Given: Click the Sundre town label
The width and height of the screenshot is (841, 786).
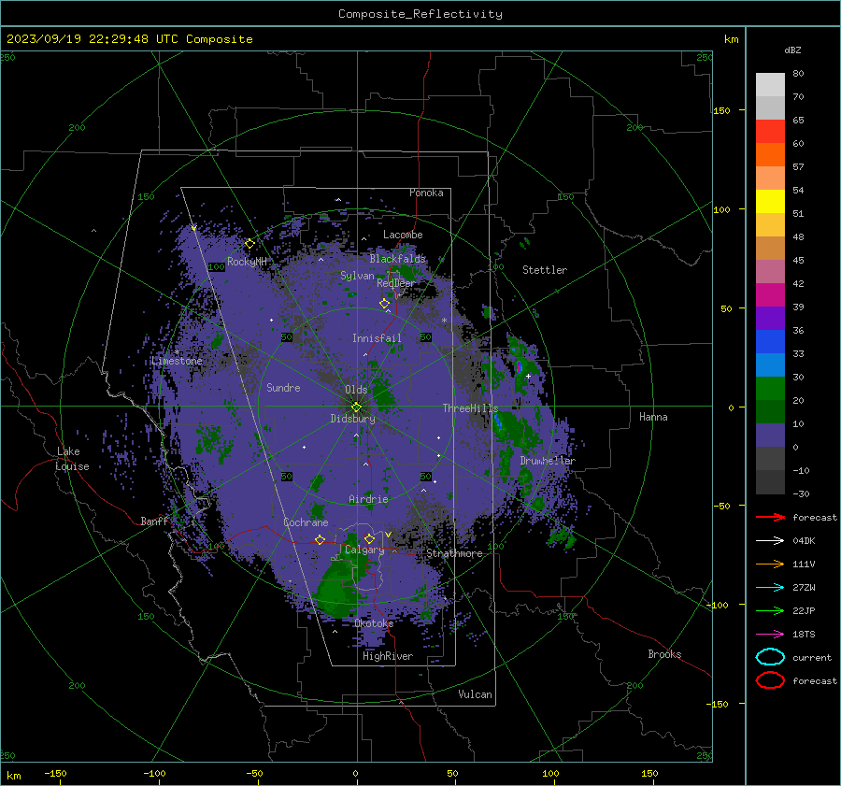Looking at the screenshot, I should click(283, 387).
